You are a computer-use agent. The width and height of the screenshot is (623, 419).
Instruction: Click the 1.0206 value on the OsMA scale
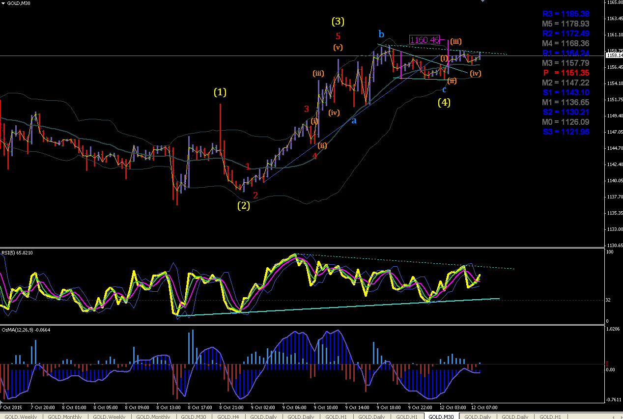pos(614,330)
